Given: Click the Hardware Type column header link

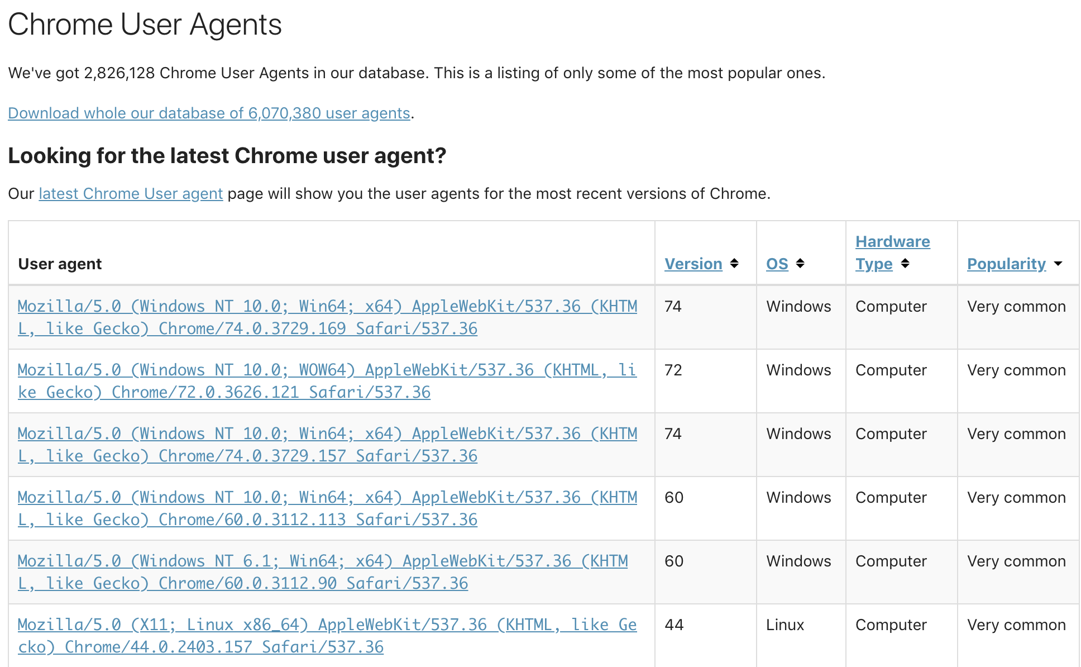Looking at the screenshot, I should (x=893, y=252).
